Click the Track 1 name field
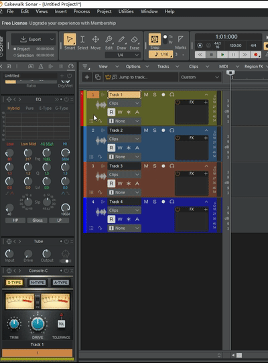The image size is (268, 363). click(x=124, y=94)
